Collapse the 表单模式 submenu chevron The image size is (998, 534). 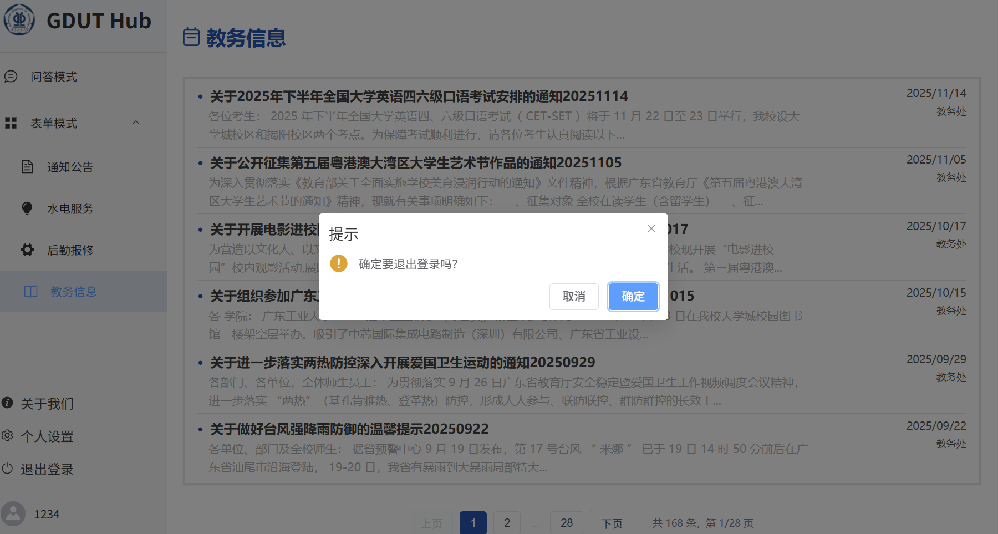[136, 123]
